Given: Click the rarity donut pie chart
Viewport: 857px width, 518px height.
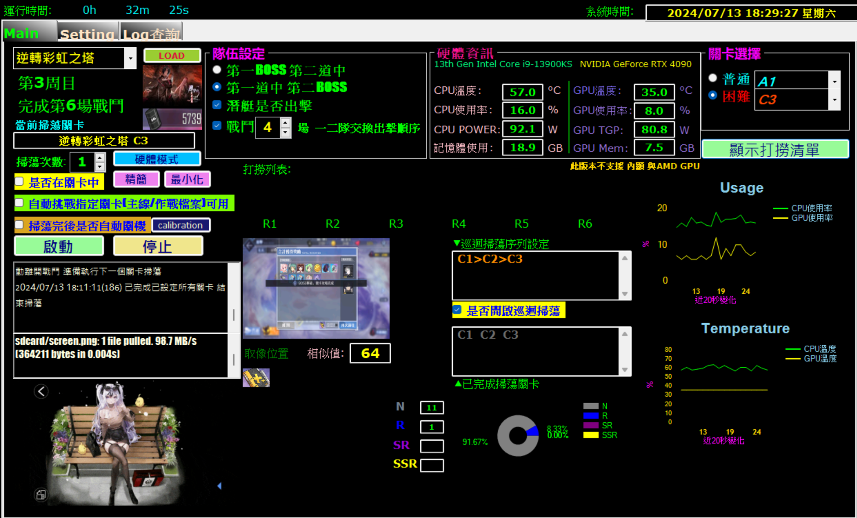Looking at the screenshot, I should [x=518, y=435].
